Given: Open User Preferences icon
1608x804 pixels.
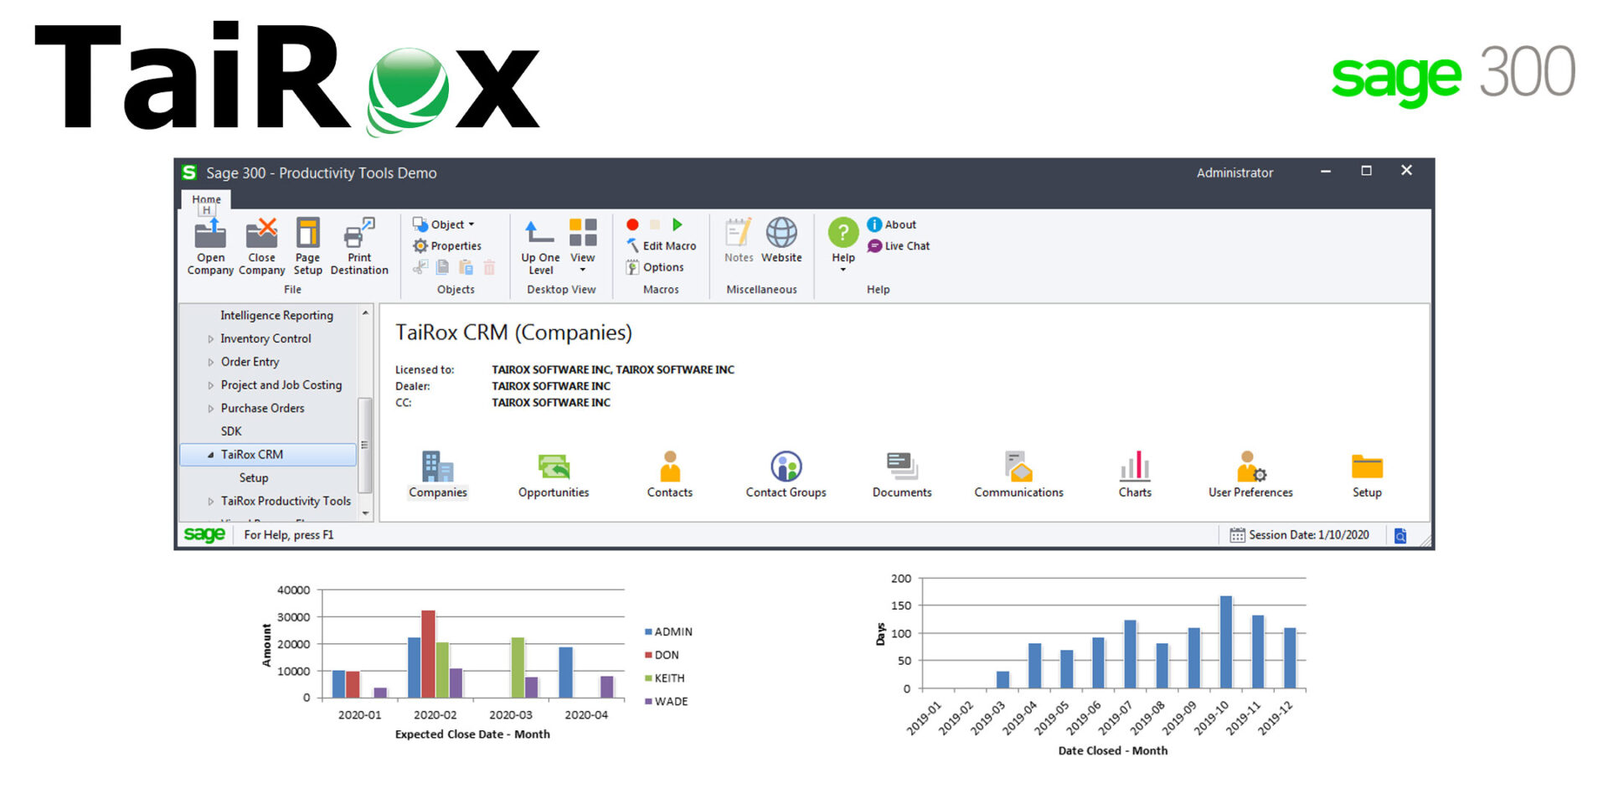Looking at the screenshot, I should (1250, 468).
